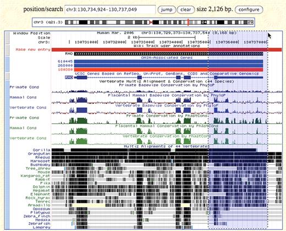This screenshot has height=231, width=286.
Task: Click the UCSC Genes track title
Action: coord(167,74)
